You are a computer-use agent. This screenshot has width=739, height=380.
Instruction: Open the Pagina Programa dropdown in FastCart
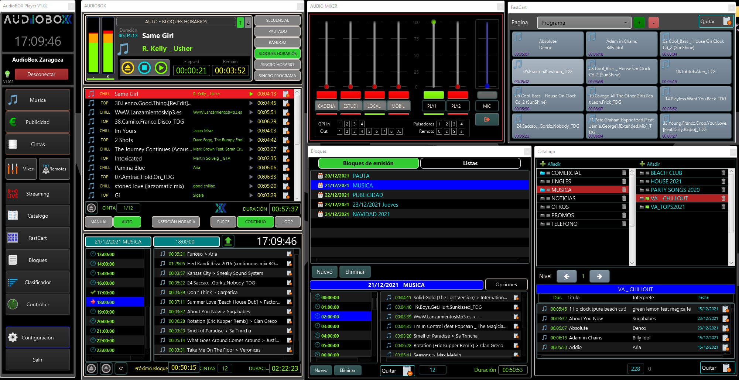point(584,23)
